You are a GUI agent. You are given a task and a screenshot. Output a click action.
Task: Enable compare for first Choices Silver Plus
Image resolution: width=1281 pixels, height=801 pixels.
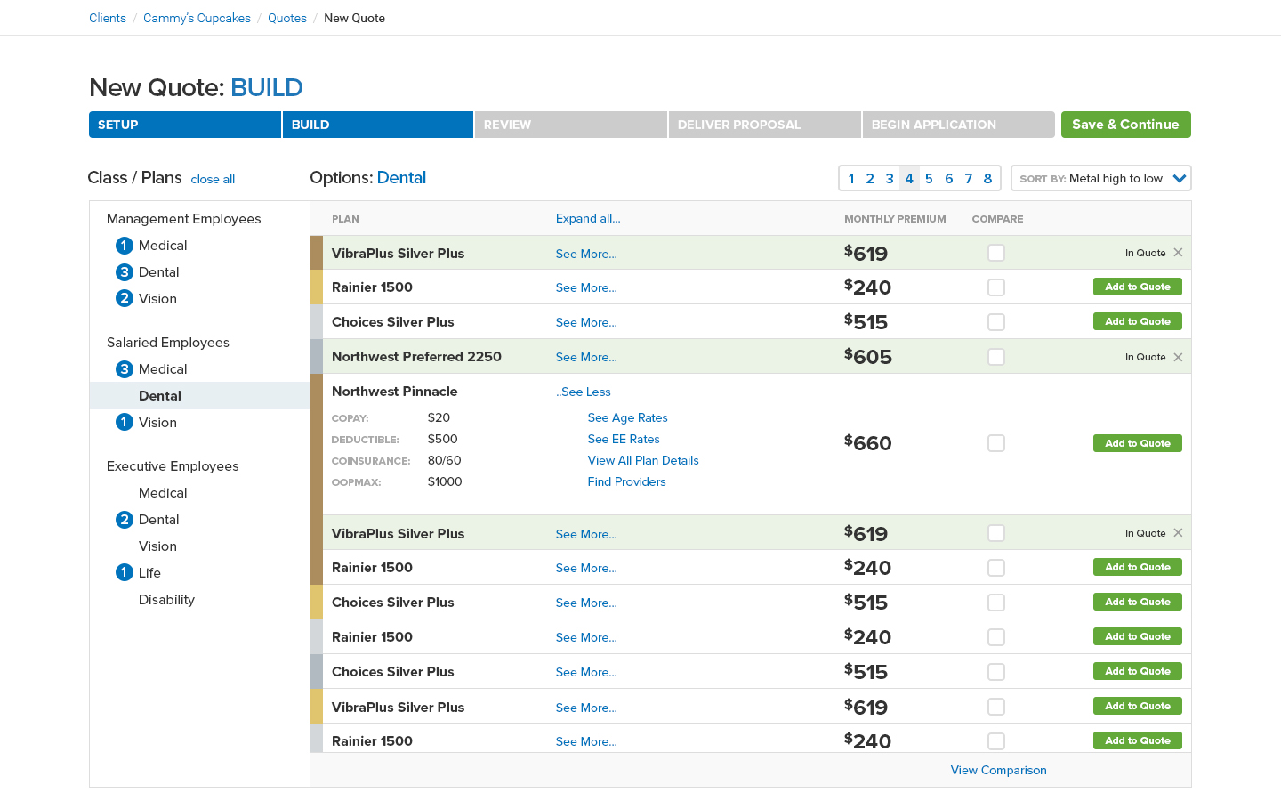[x=996, y=322]
